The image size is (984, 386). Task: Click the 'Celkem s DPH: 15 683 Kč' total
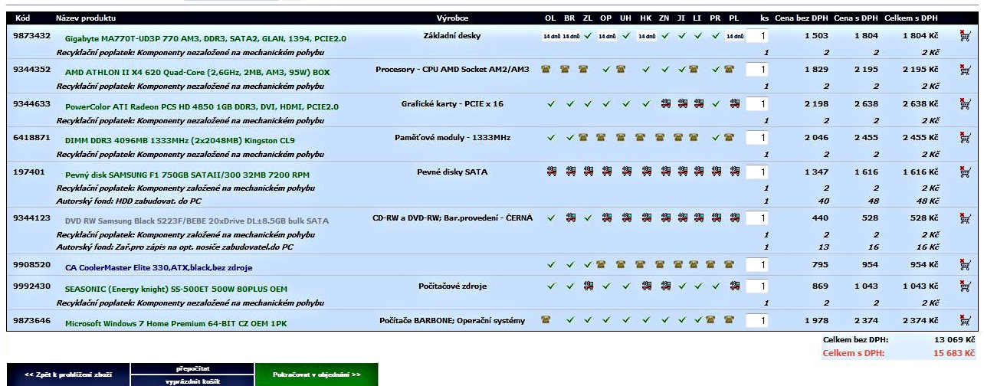[899, 353]
